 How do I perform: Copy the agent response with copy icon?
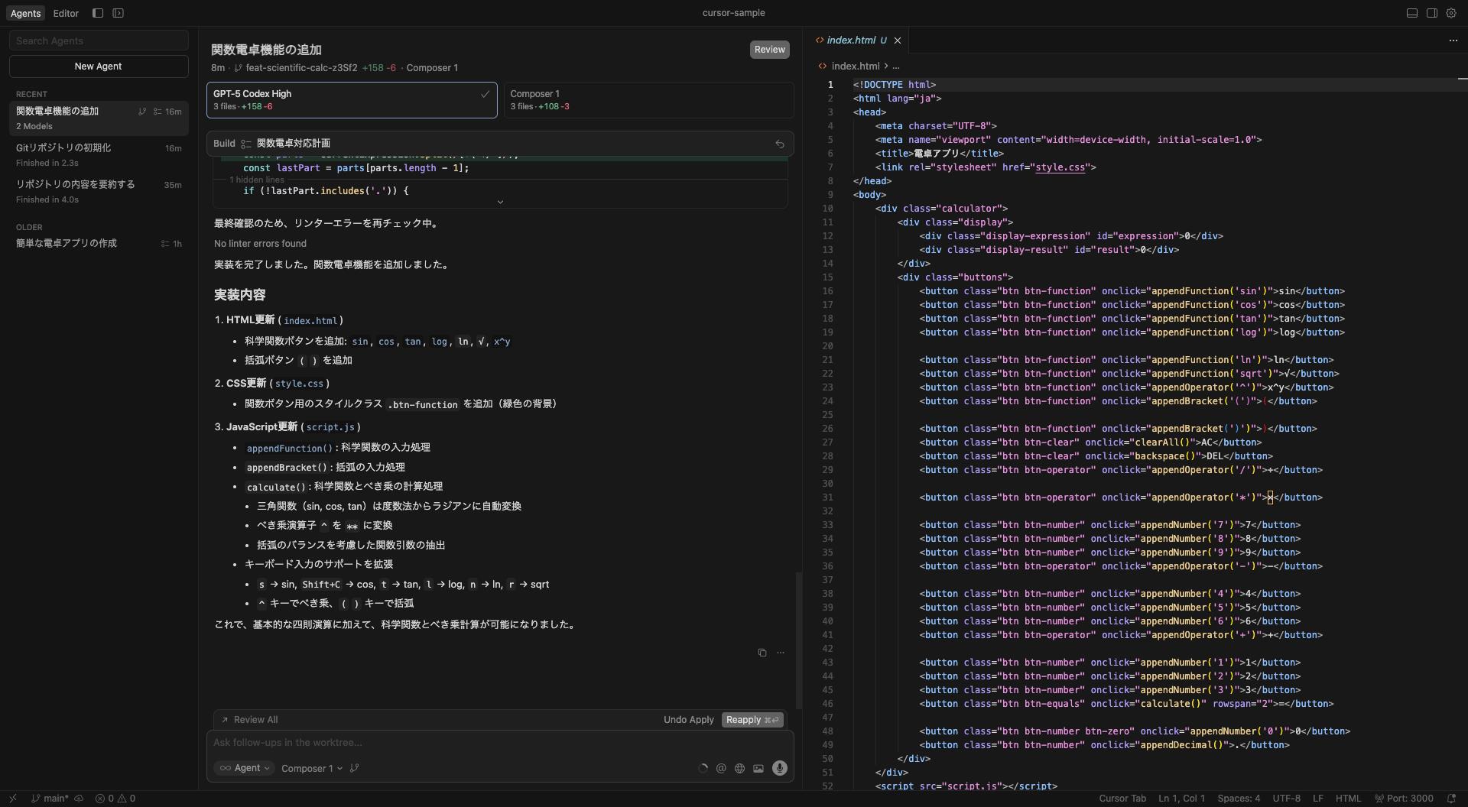(x=762, y=653)
